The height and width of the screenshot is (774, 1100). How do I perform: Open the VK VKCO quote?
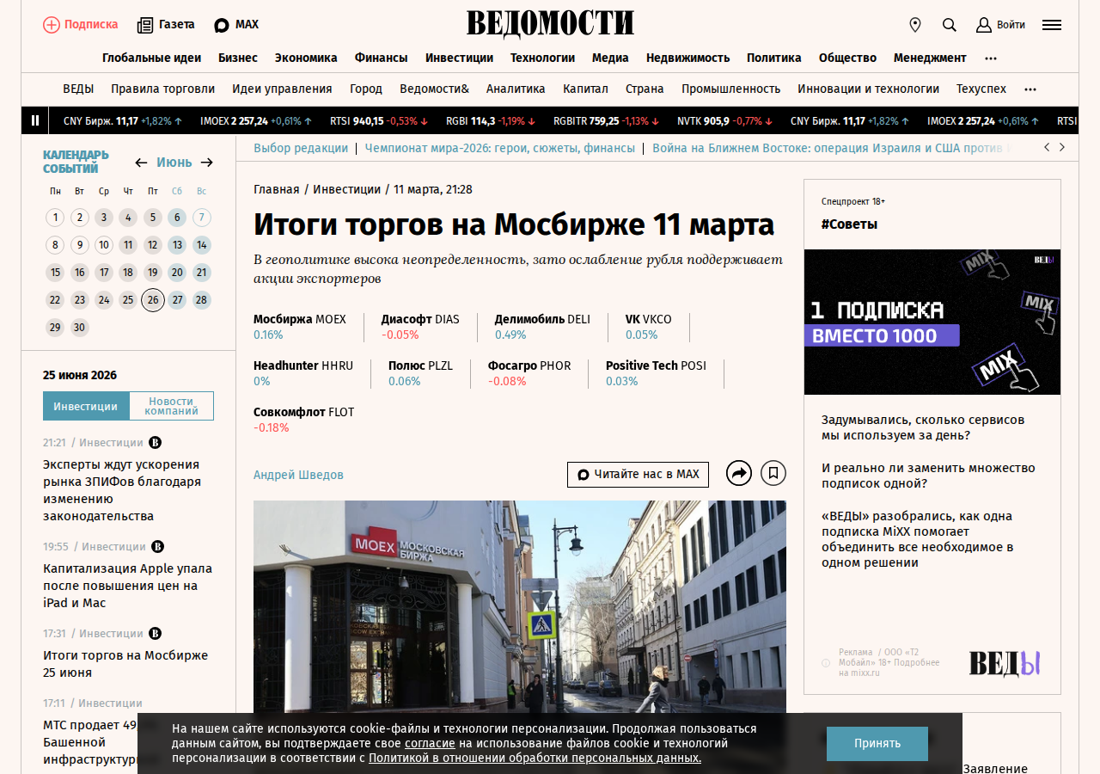[x=649, y=327]
